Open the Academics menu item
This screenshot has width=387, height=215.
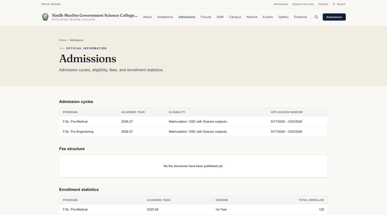[x=165, y=17]
